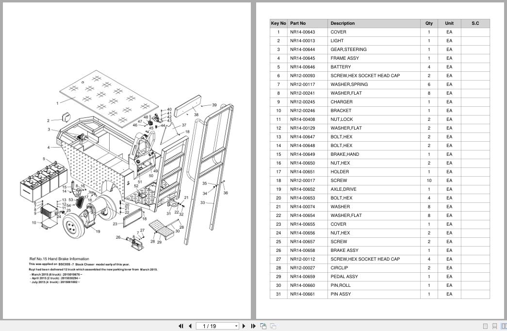Viewport: 507px width, 331px height.
Task: Click the go to previous view icon
Action: (263, 326)
